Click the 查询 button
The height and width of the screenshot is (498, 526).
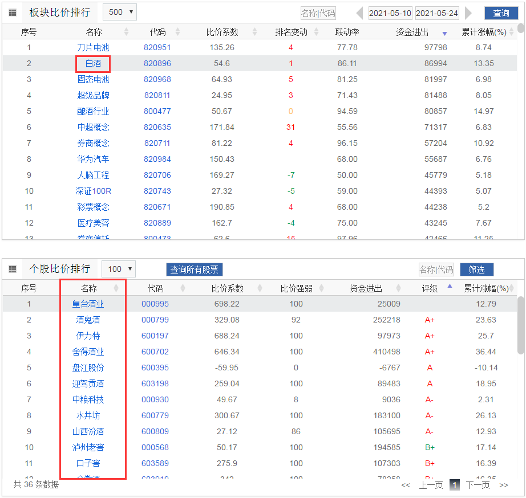[501, 13]
